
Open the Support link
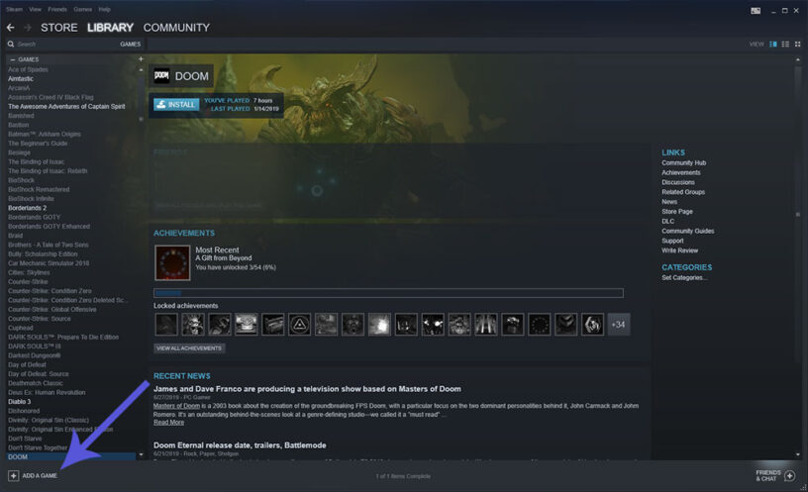[x=672, y=242]
